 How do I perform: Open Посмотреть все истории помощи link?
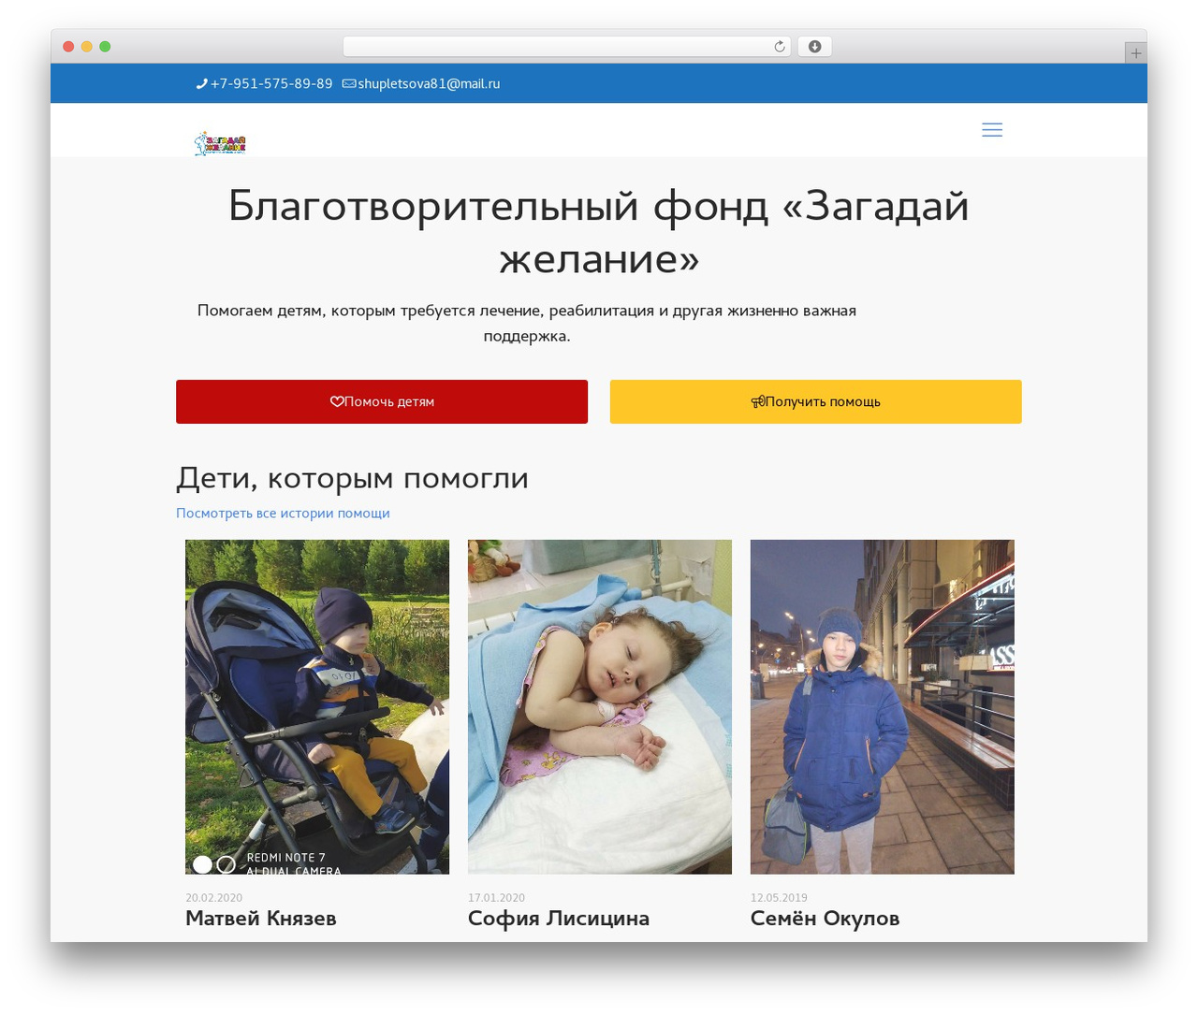(x=283, y=514)
